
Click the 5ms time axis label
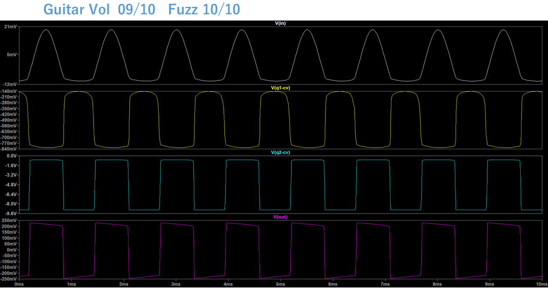pos(280,284)
